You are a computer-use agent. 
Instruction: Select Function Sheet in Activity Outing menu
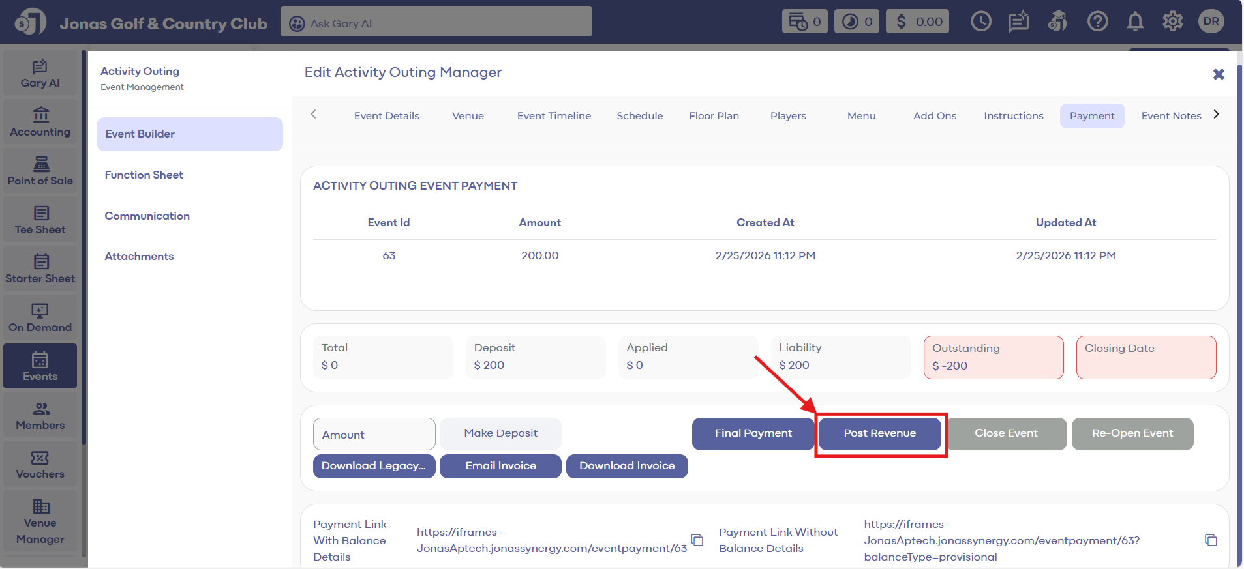click(144, 175)
